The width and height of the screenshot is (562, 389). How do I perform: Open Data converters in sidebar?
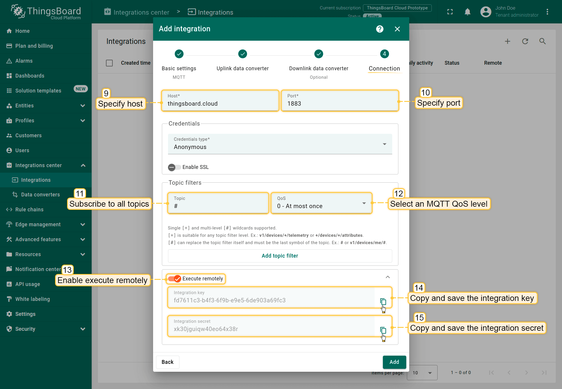point(40,195)
